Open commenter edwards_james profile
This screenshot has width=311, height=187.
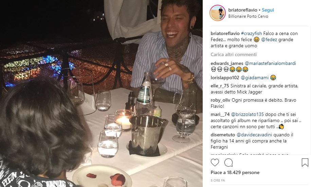(x=227, y=63)
